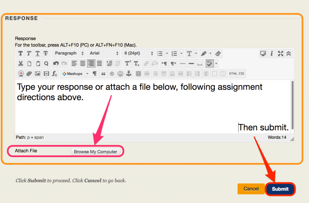
Task: Increase indent of the paragraph
Action: [x=109, y=64]
